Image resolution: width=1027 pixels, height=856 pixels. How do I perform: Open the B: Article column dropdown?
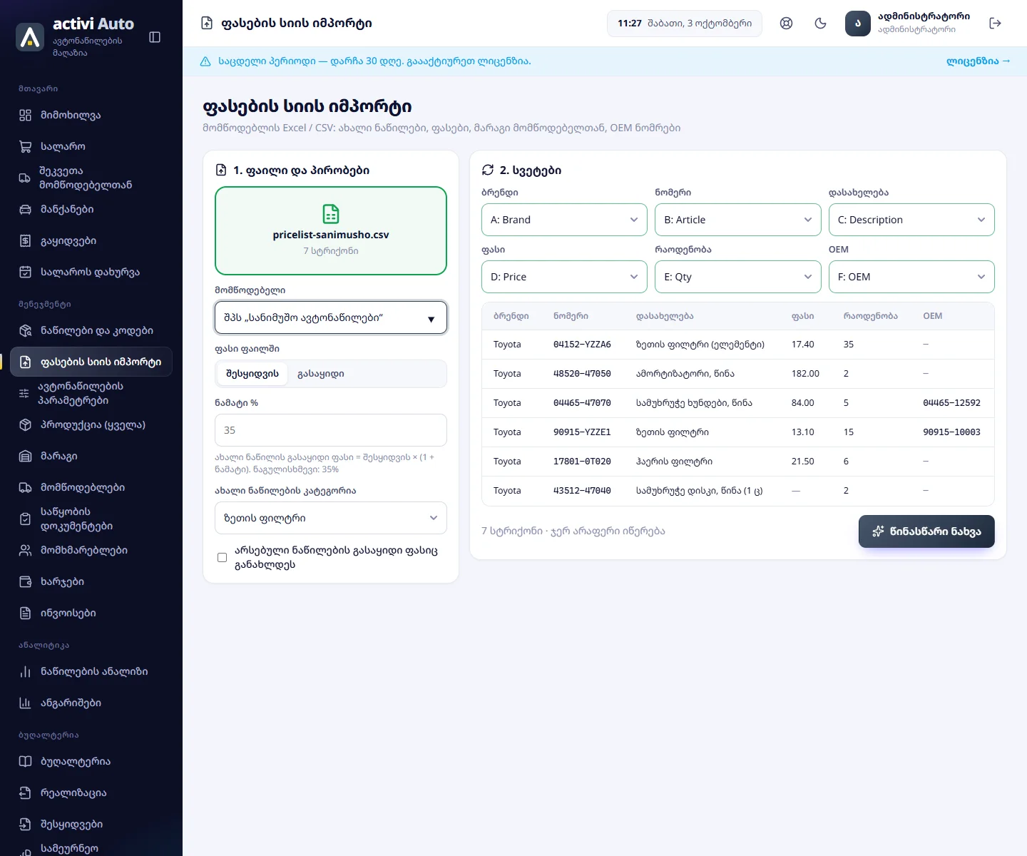coord(737,220)
